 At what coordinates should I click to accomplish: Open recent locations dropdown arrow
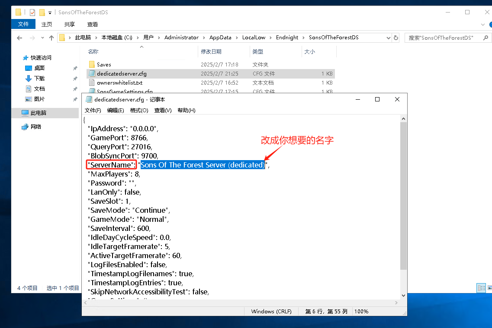pyautogui.click(x=42, y=38)
